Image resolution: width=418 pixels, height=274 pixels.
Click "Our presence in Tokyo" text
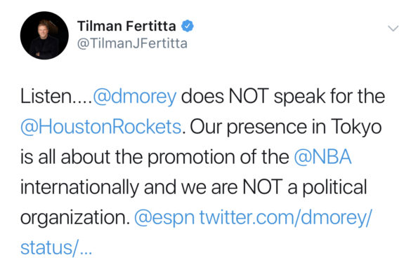(286, 127)
